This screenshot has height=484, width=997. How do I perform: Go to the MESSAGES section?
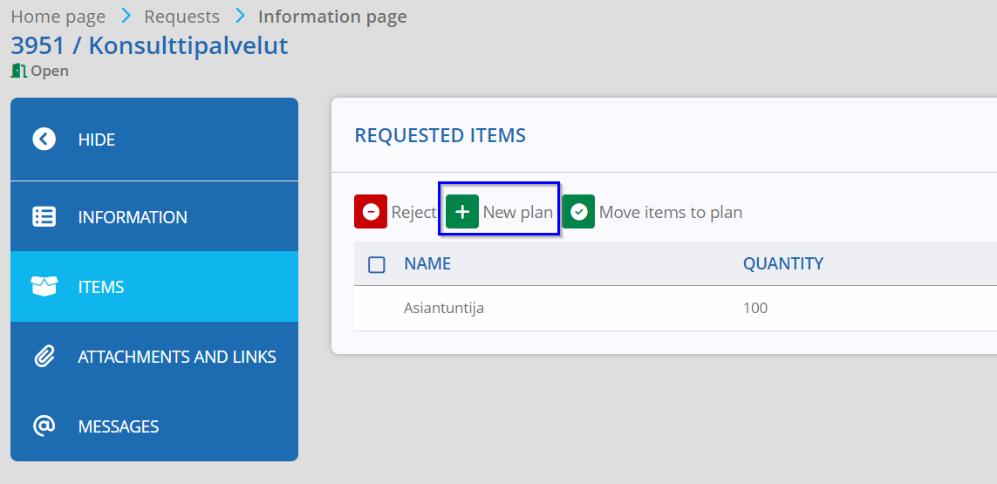[154, 426]
